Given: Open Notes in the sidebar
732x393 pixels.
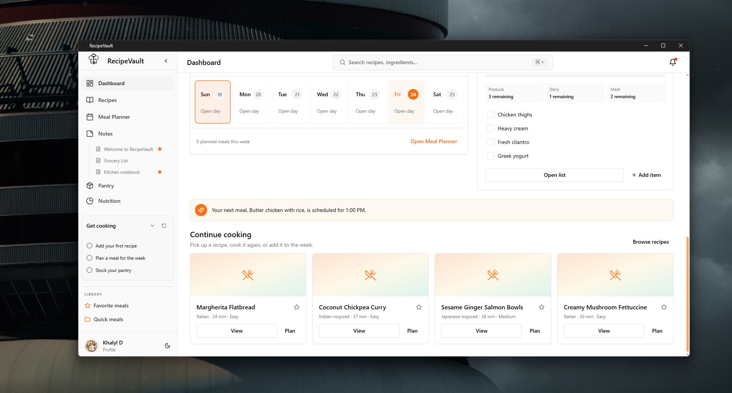Looking at the screenshot, I should 128,134.
